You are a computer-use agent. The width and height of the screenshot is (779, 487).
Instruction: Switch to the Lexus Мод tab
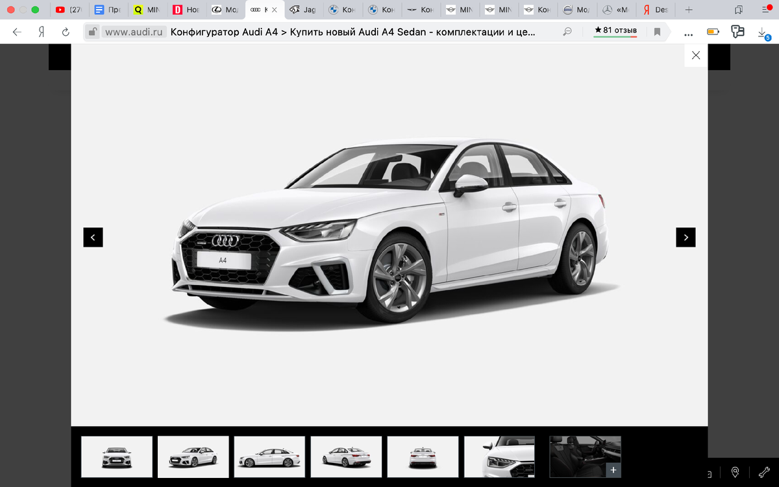coord(225,10)
